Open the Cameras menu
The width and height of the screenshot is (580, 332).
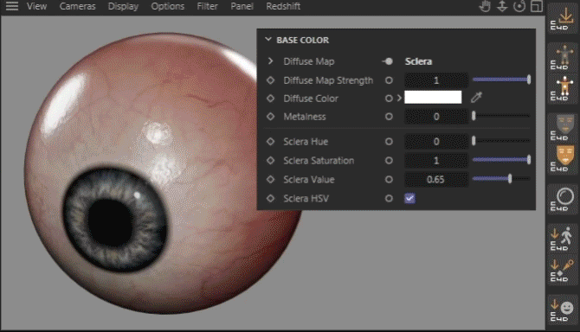77,6
